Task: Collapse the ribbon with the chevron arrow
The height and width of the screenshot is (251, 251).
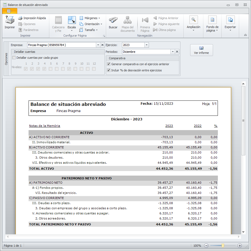Action: click(245, 35)
